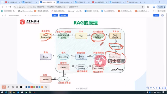167x94 pixels.
Task: Pick the black color swatch
Action: pos(21,87)
